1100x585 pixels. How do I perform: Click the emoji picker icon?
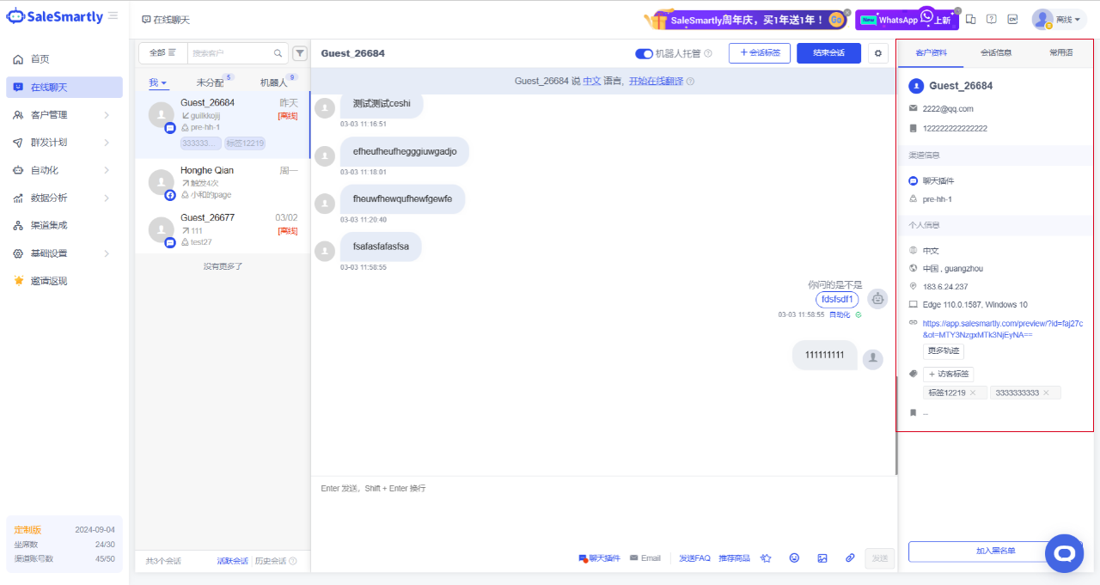[794, 558]
